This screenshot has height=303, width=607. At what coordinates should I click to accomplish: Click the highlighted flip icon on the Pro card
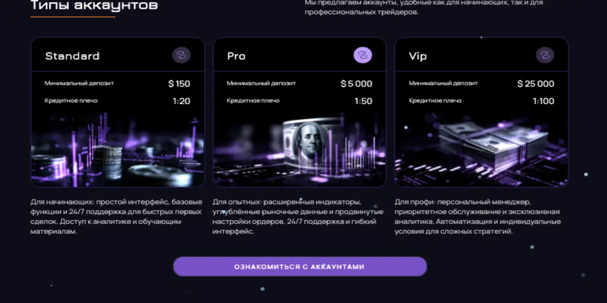click(363, 55)
